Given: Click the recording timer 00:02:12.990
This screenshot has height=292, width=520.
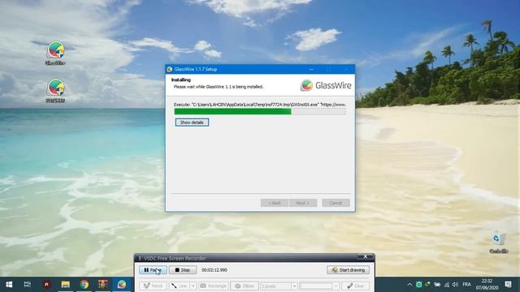Looking at the screenshot, I should pos(214,270).
